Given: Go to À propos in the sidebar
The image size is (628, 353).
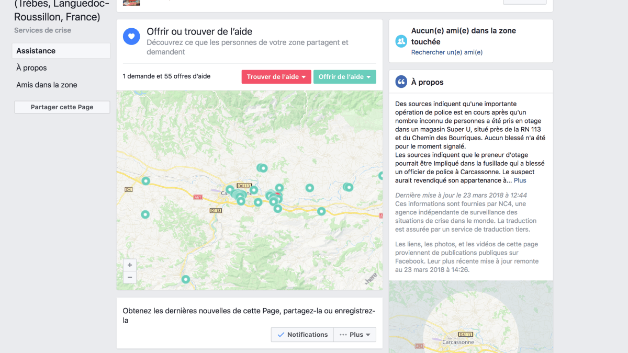Looking at the screenshot, I should point(31,68).
